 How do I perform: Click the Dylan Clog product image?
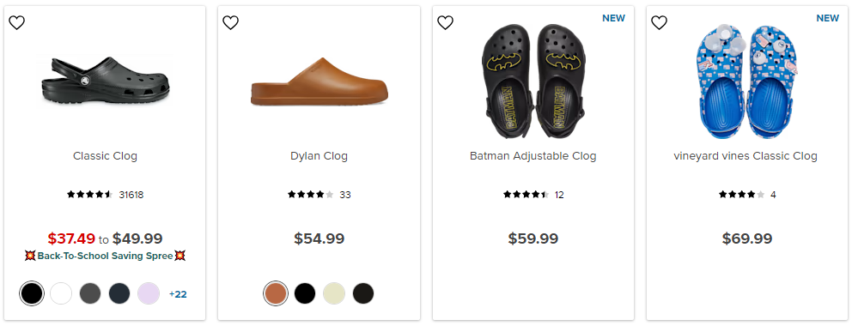(x=319, y=81)
